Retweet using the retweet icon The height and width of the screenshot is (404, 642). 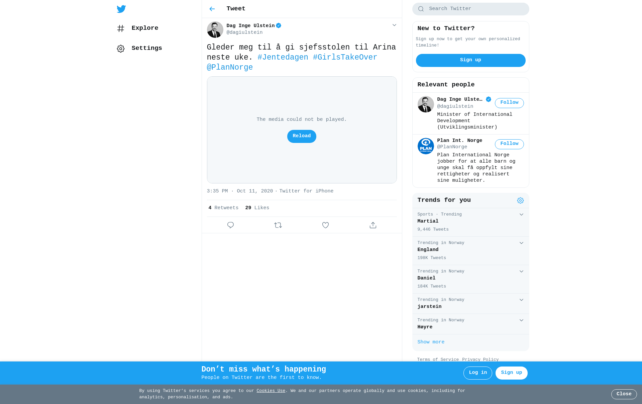[278, 225]
